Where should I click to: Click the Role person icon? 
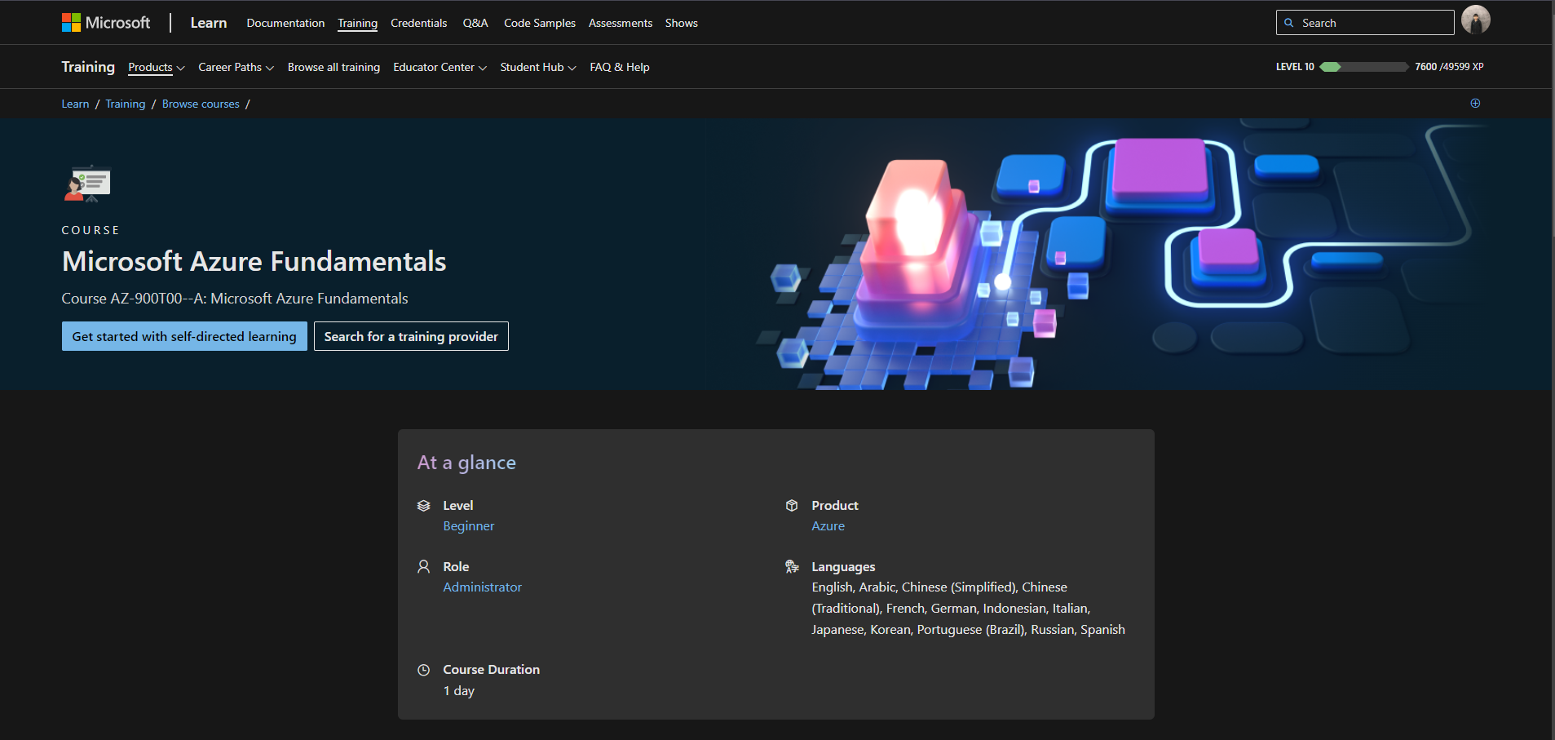pos(423,566)
